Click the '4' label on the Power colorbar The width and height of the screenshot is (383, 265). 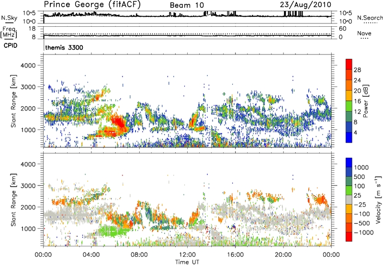pos(355,133)
